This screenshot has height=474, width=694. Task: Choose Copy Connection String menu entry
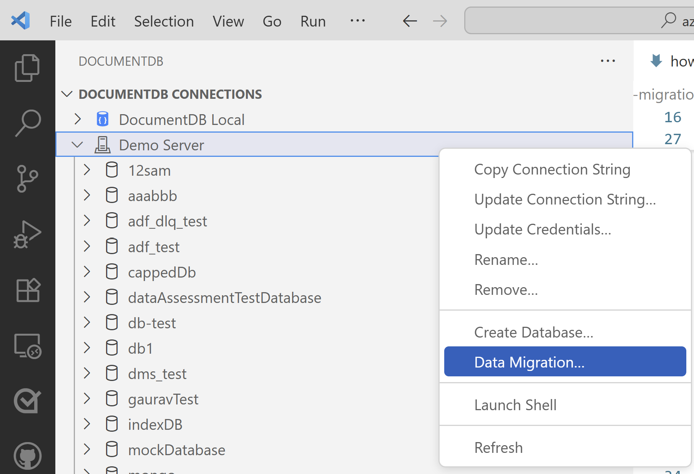552,170
